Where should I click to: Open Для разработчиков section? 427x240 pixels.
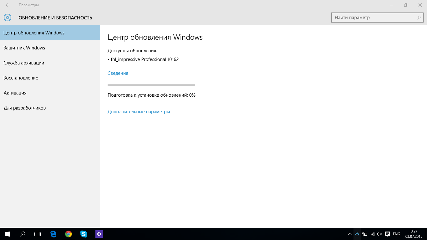(50, 108)
